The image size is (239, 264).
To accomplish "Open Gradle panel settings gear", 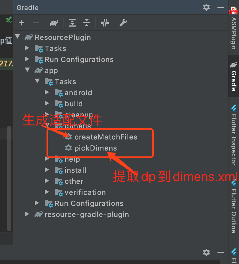I will tap(206, 7).
